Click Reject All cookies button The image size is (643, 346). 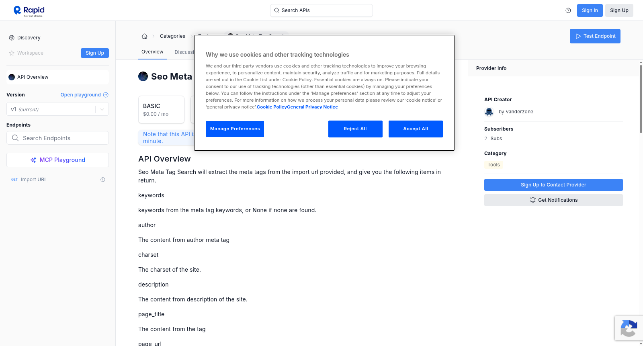pyautogui.click(x=355, y=129)
